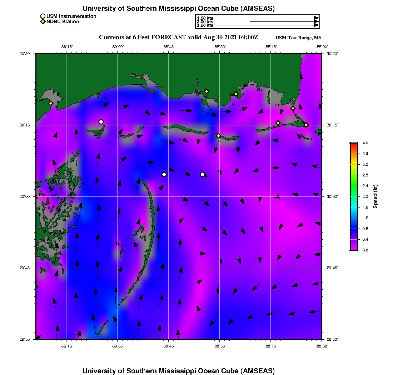Click the -89°00' label on the top axis
Image resolution: width=393 pixels, height=375 pixels.
117,46
